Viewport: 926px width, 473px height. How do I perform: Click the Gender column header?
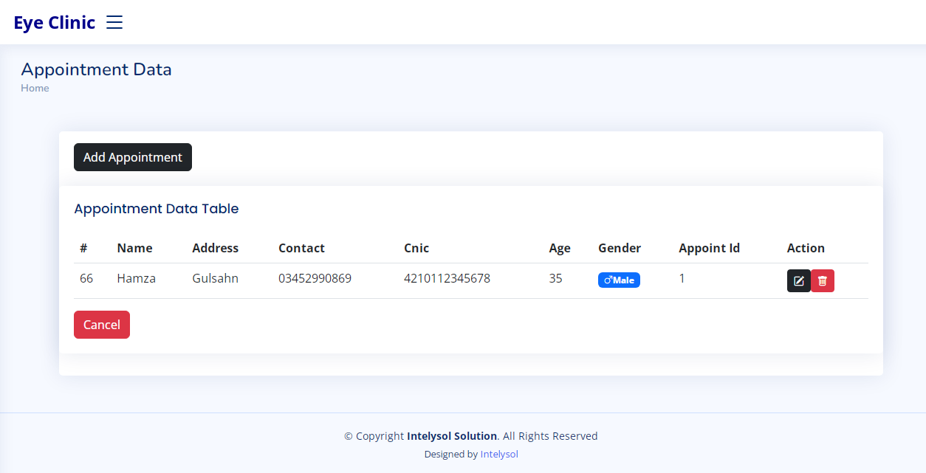(620, 248)
